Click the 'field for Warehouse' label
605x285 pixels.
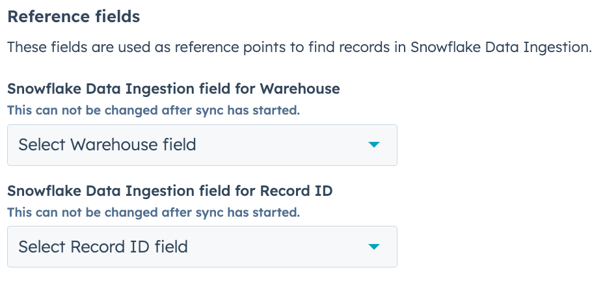coord(173,88)
